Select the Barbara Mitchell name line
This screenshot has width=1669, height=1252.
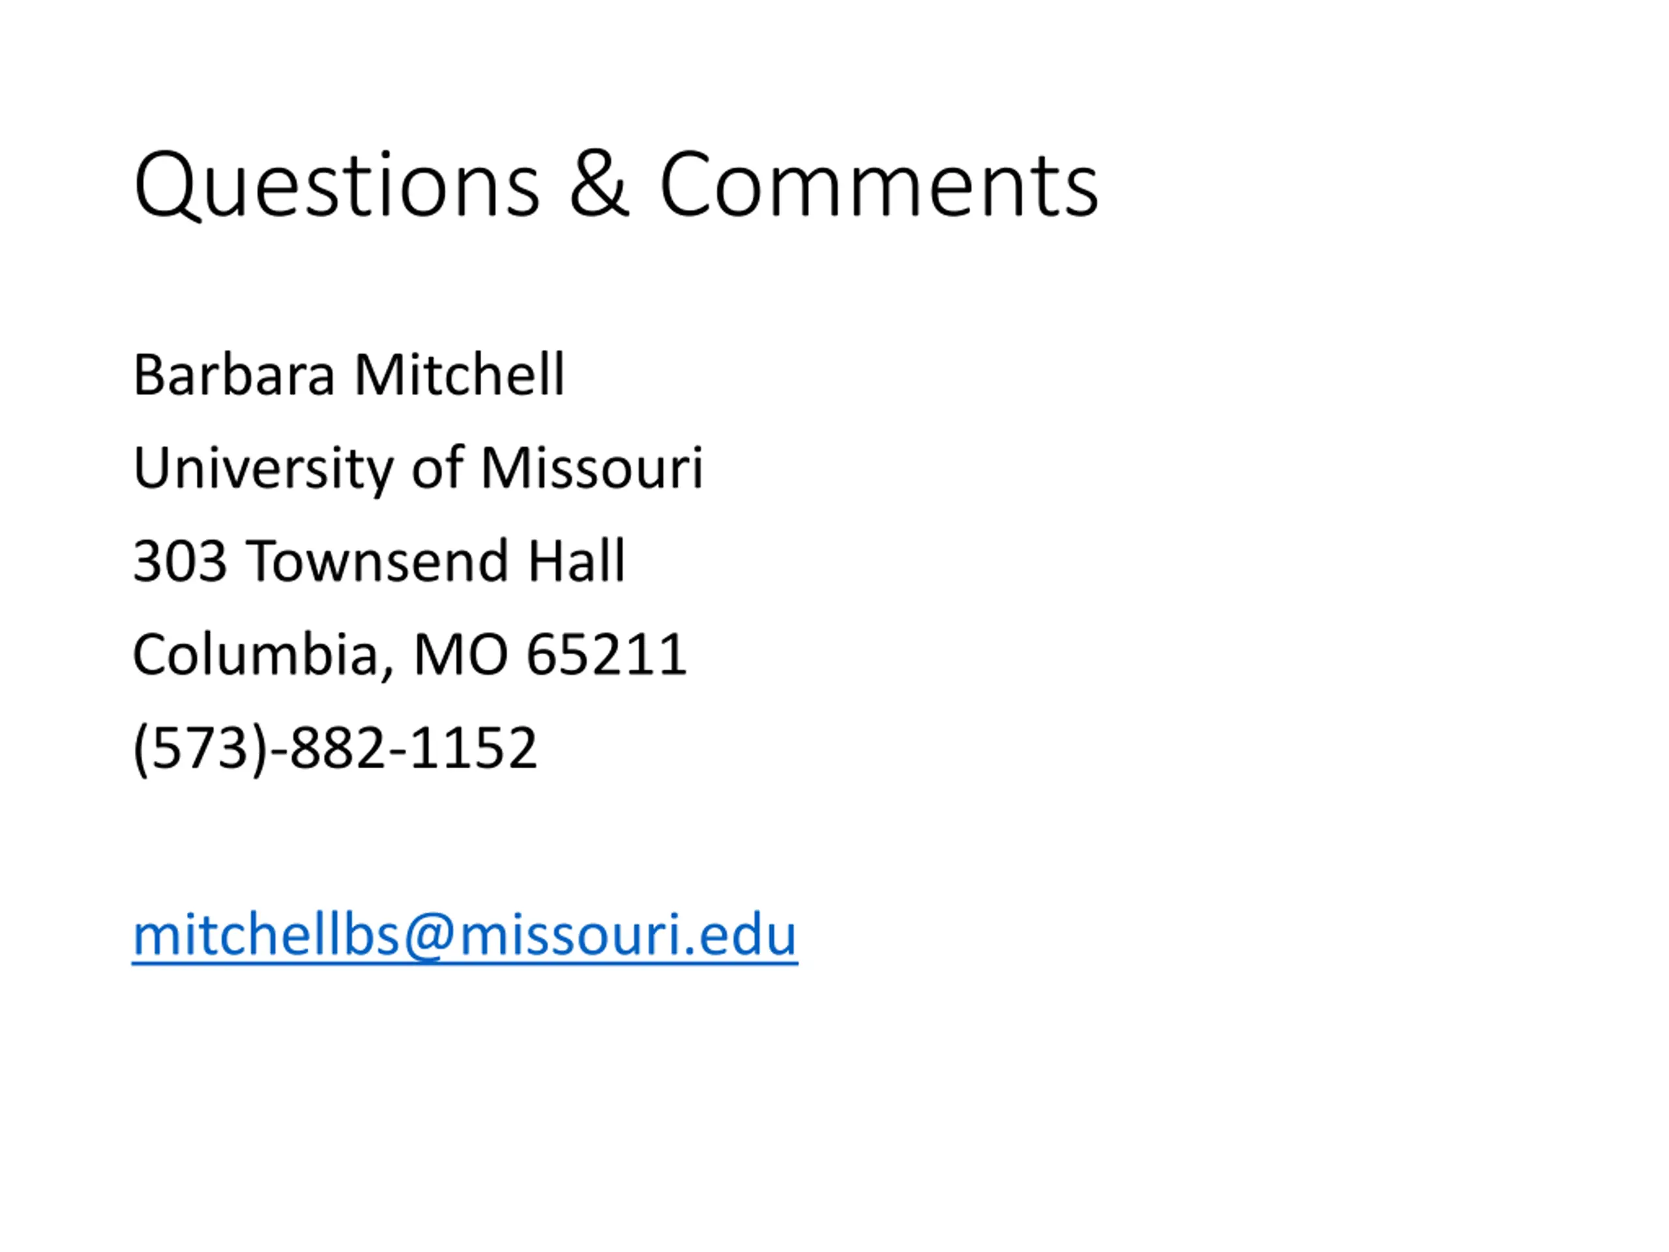(349, 374)
